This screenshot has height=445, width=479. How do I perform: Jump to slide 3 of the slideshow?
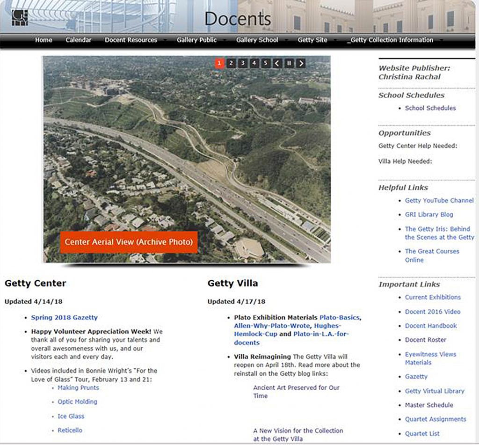coord(243,63)
